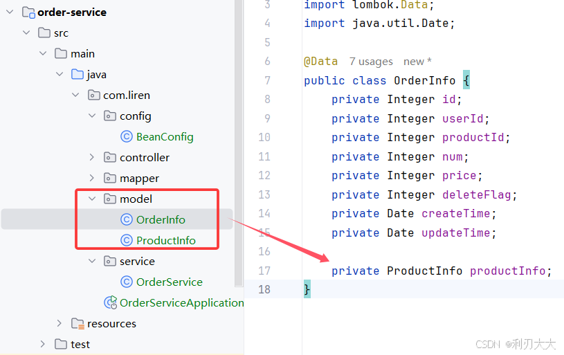This screenshot has width=564, height=355.
Task: Select the mapper package label
Action: 140,179
